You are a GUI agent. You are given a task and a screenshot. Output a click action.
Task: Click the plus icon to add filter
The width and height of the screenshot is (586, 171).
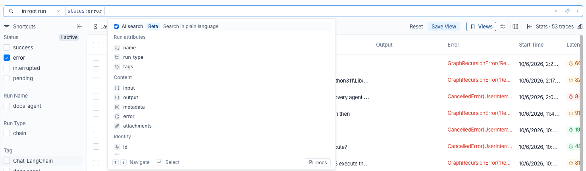click(577, 11)
